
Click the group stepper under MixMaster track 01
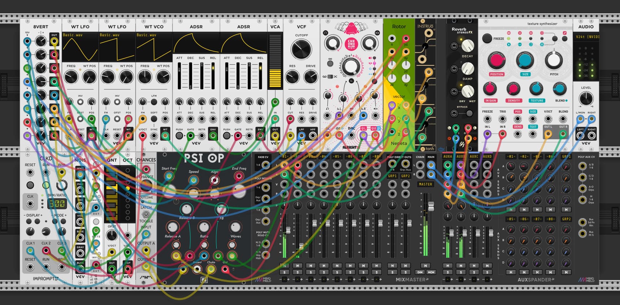(x=285, y=279)
